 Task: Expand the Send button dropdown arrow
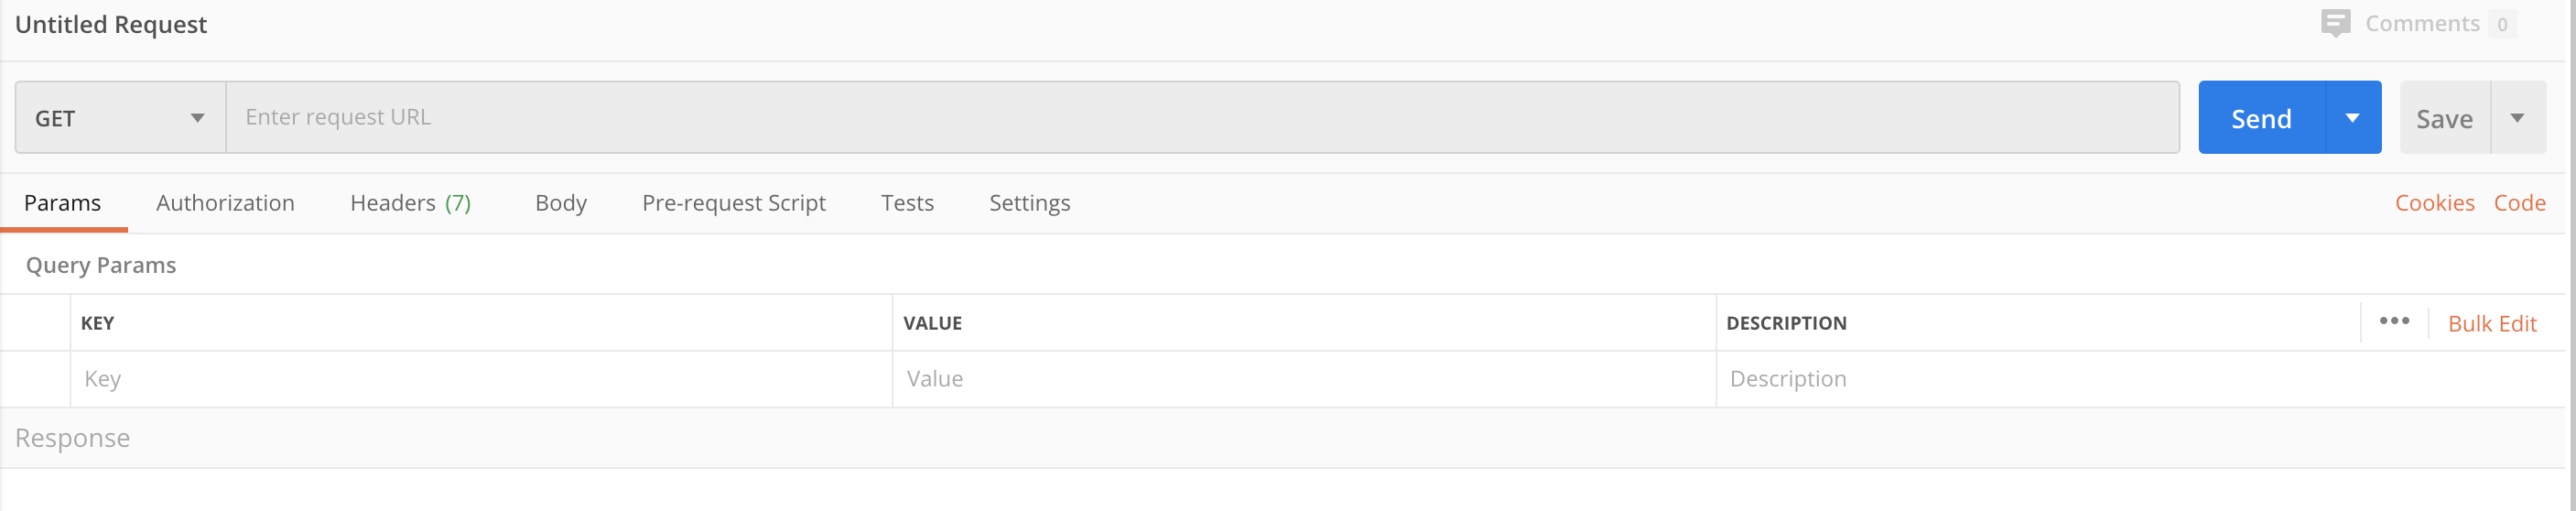[x=2353, y=118]
